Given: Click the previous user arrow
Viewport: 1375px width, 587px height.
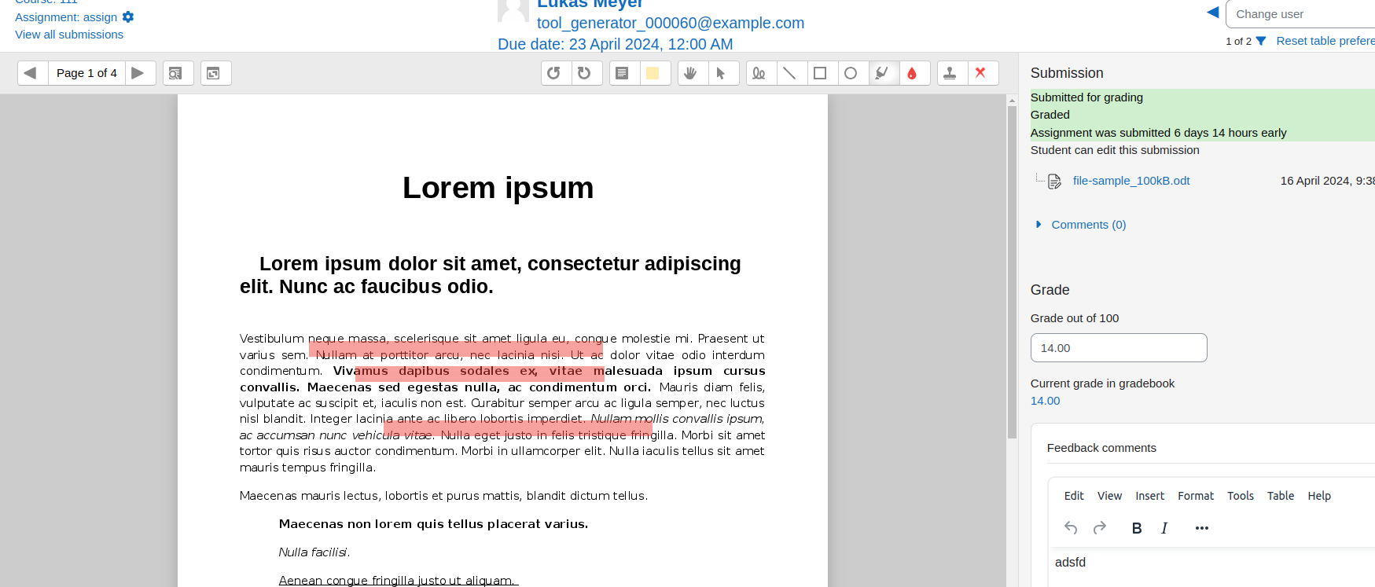Looking at the screenshot, I should click(x=1213, y=13).
